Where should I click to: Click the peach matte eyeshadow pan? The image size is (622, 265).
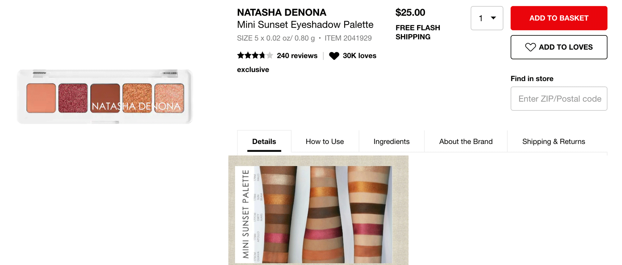[41, 98]
